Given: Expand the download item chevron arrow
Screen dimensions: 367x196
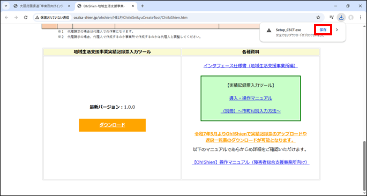Looking at the screenshot, I should pyautogui.click(x=337, y=29).
